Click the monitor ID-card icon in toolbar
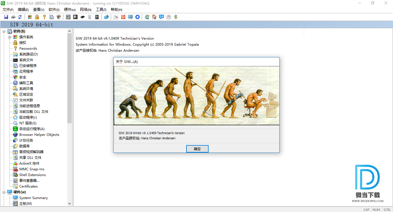 click(130, 17)
